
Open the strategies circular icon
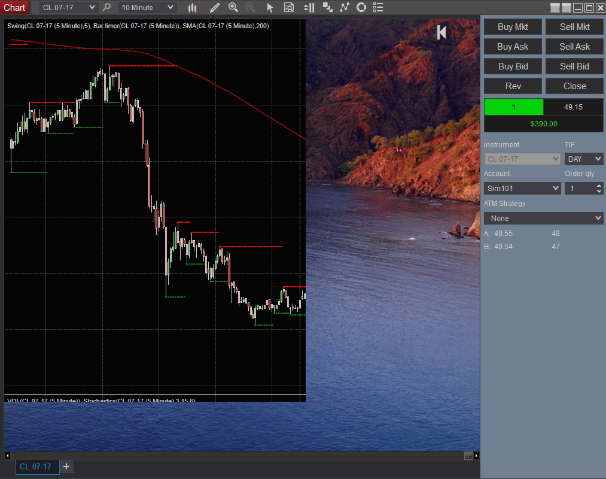(361, 7)
